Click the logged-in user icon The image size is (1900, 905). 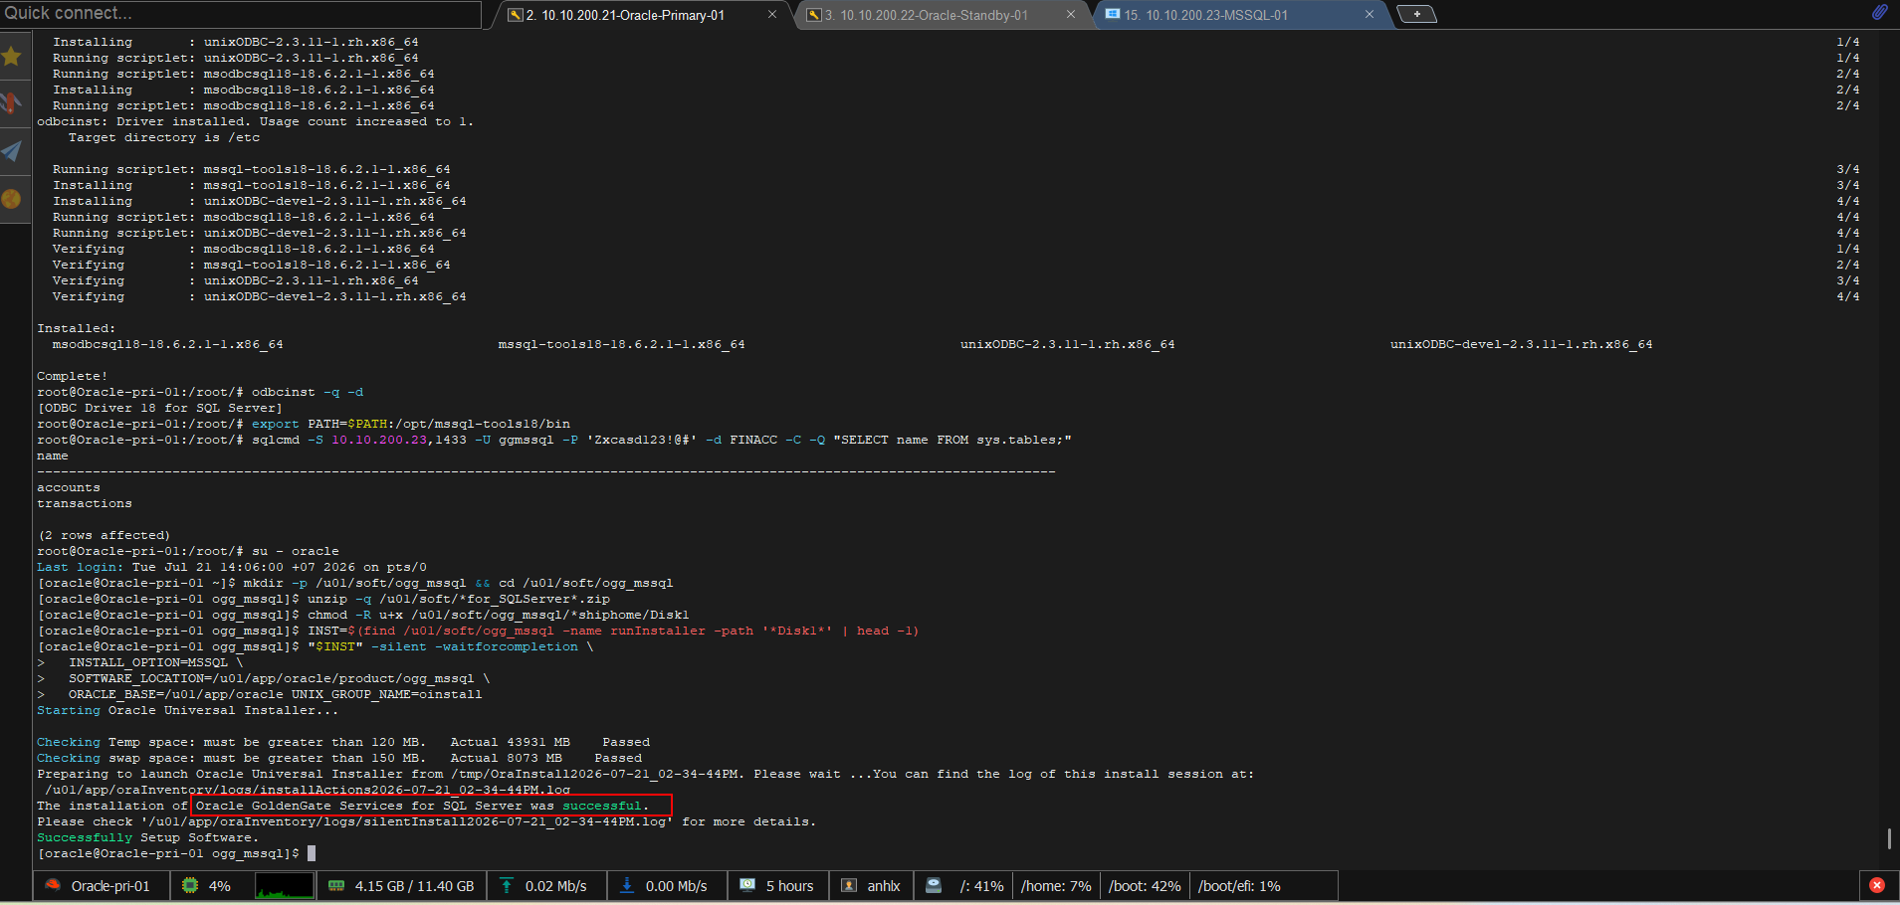click(x=849, y=885)
